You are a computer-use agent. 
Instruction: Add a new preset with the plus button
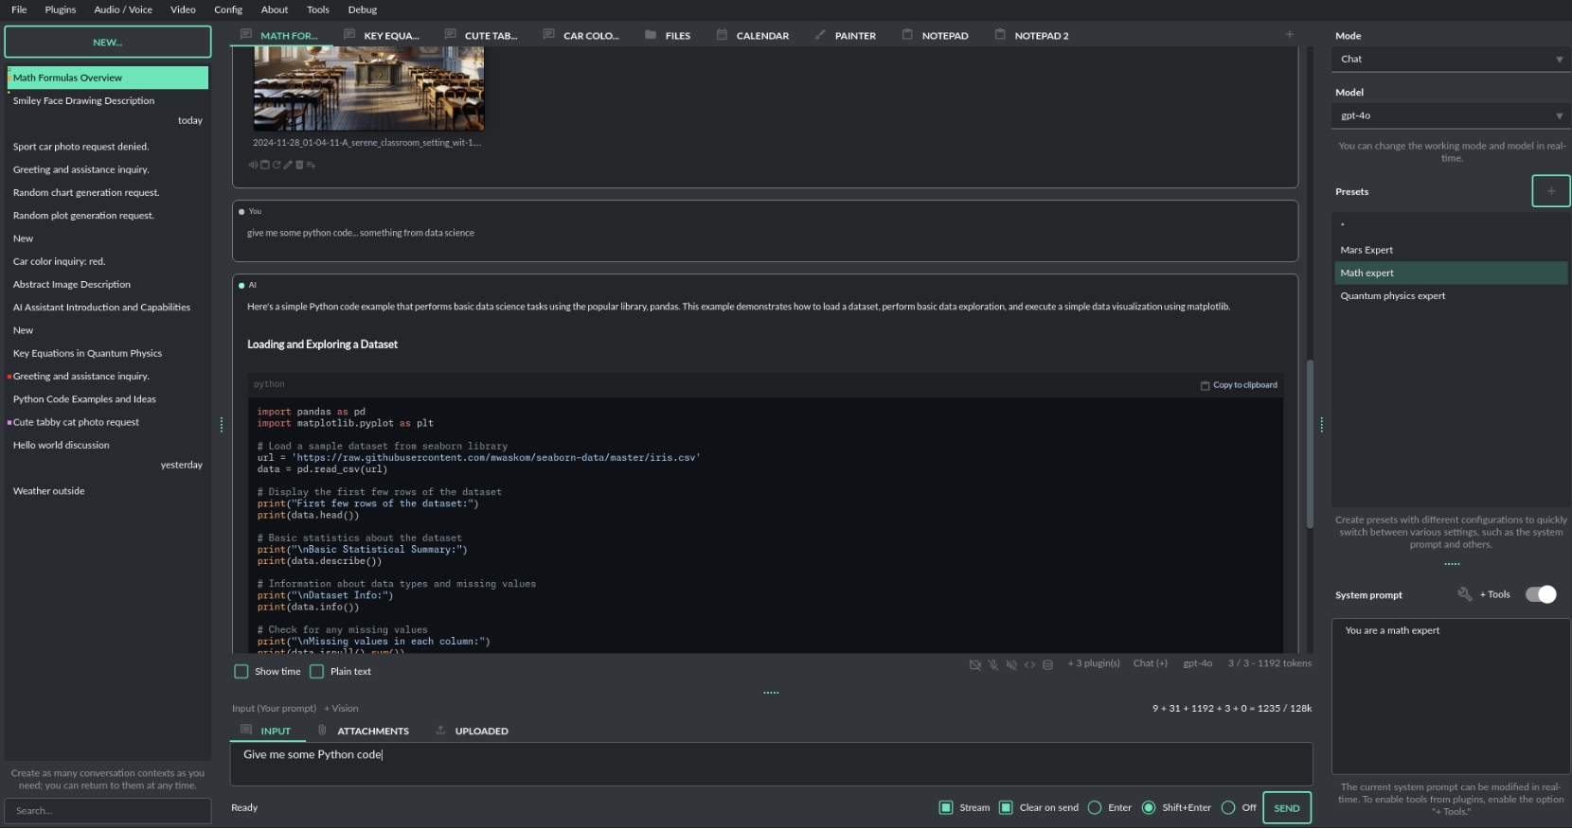point(1551,191)
